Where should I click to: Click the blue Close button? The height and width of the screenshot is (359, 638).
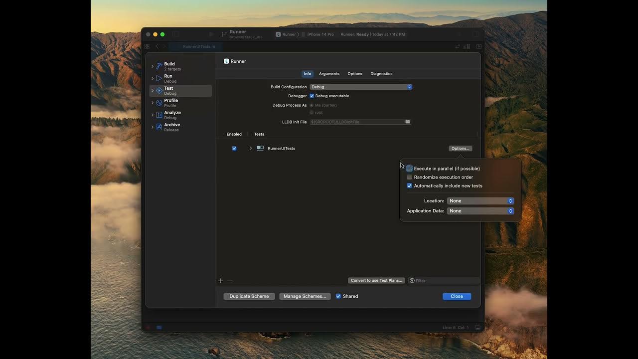point(457,296)
